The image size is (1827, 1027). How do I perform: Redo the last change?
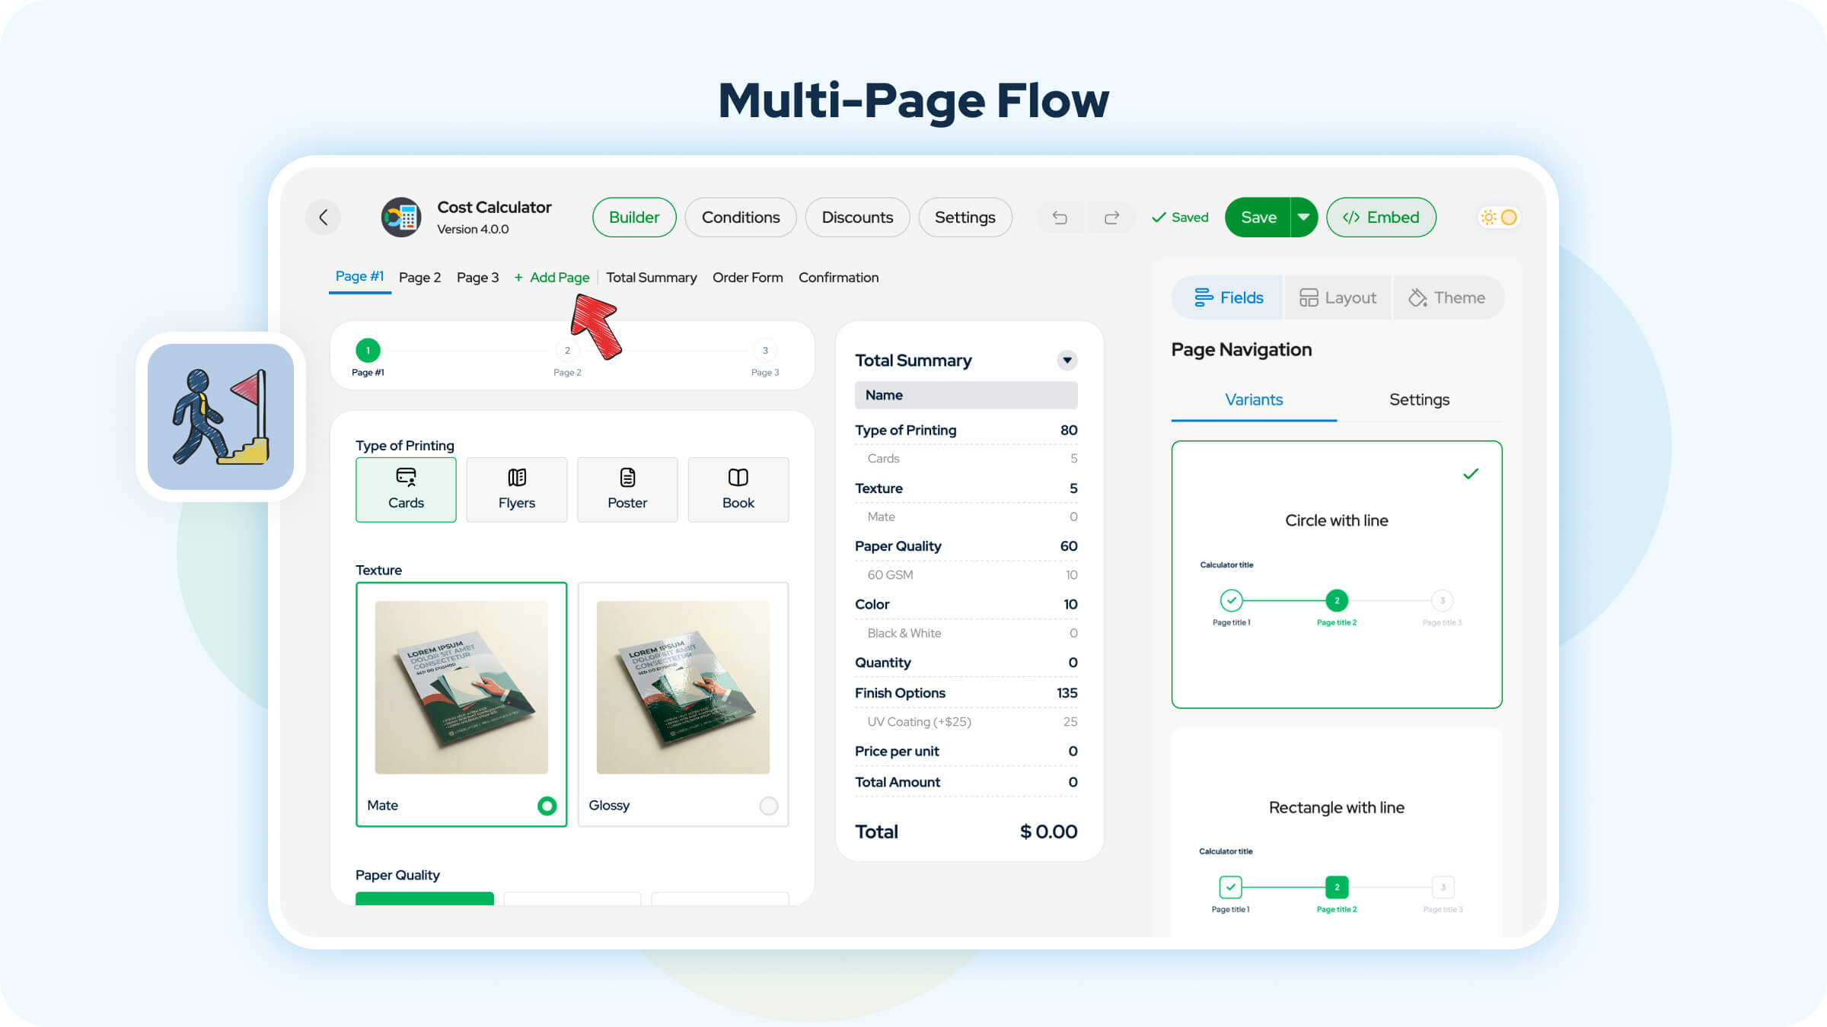click(1111, 218)
